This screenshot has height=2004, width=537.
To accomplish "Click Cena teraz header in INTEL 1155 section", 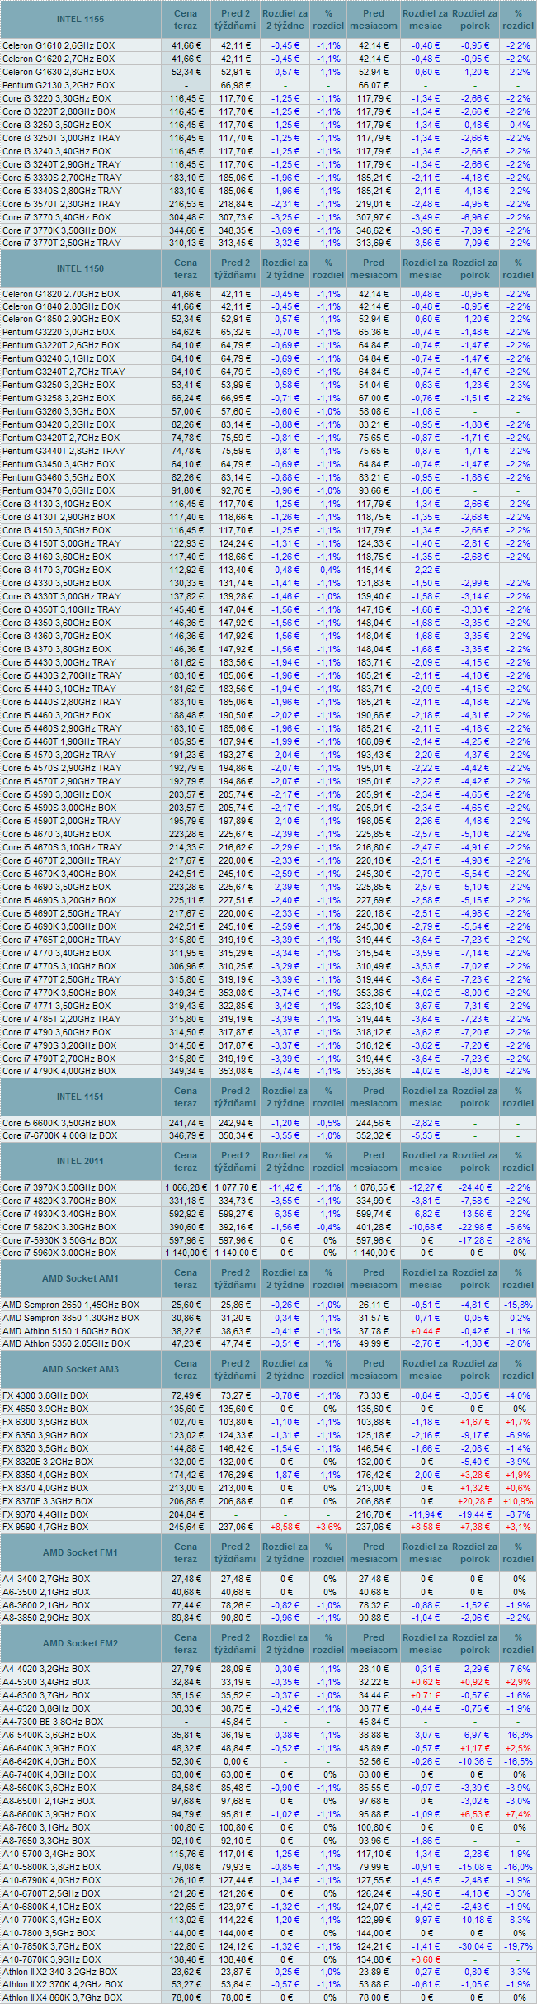I will coord(186,19).
